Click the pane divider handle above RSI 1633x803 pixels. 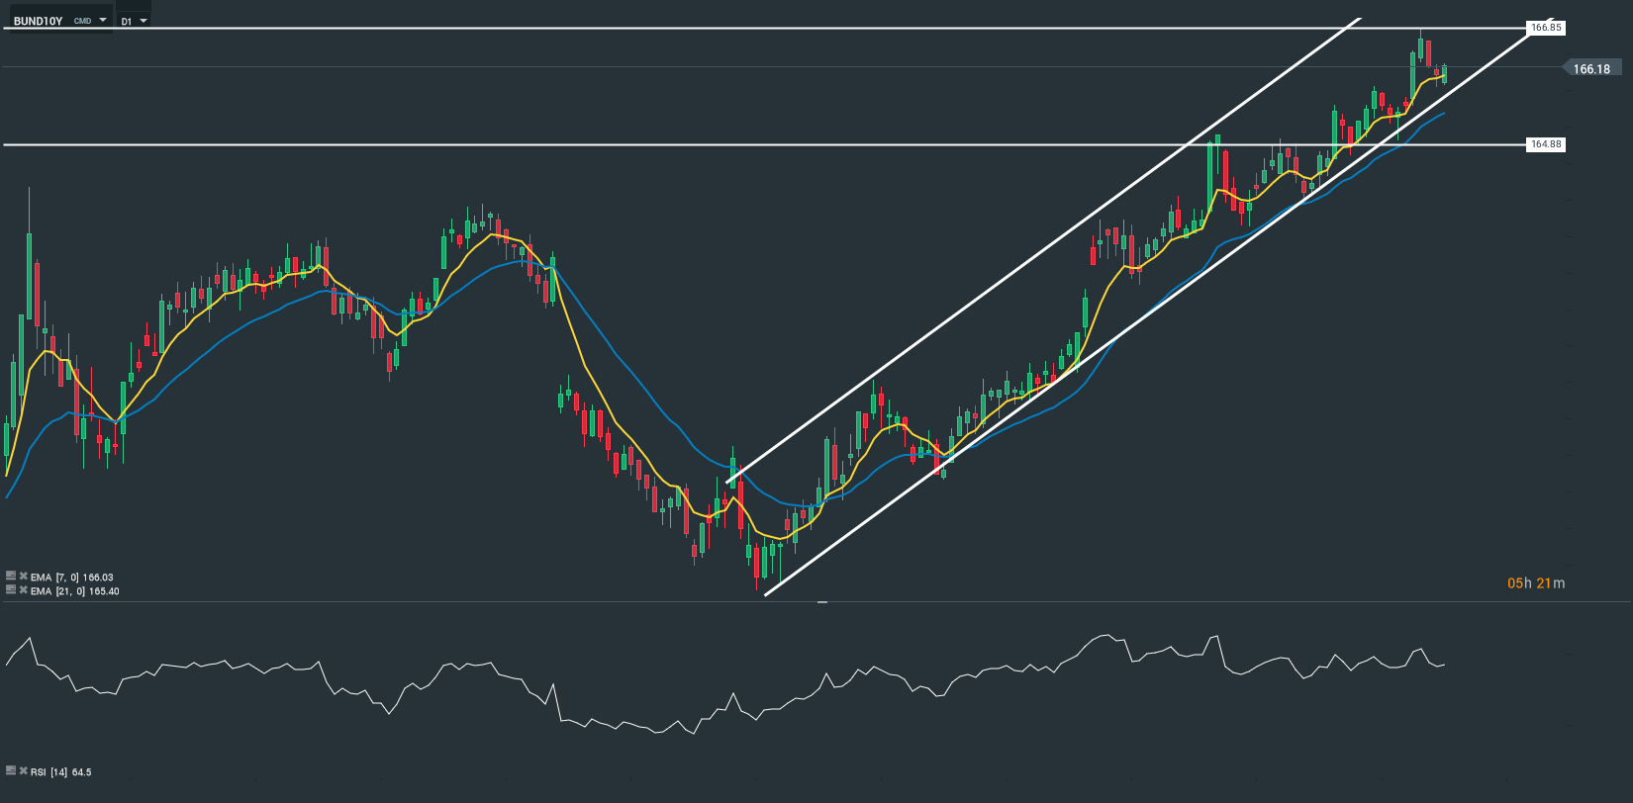[821, 601]
